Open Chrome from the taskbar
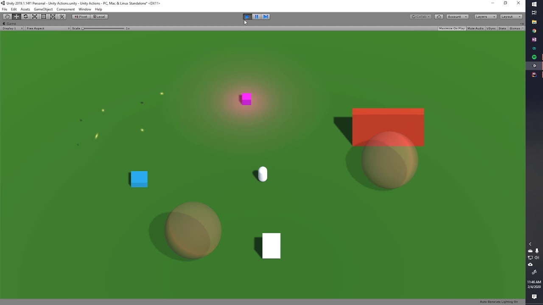The image size is (543, 305). [534, 30]
